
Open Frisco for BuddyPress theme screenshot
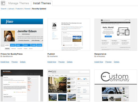[x=22, y=35]
